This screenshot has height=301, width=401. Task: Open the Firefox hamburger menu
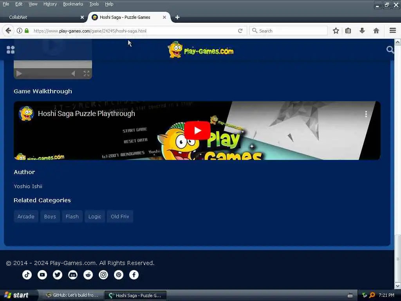tap(393, 31)
